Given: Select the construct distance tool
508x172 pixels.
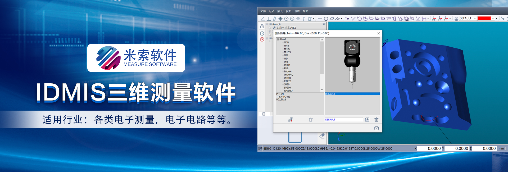Looking at the screenshot, I should pyautogui.click(x=424, y=18).
